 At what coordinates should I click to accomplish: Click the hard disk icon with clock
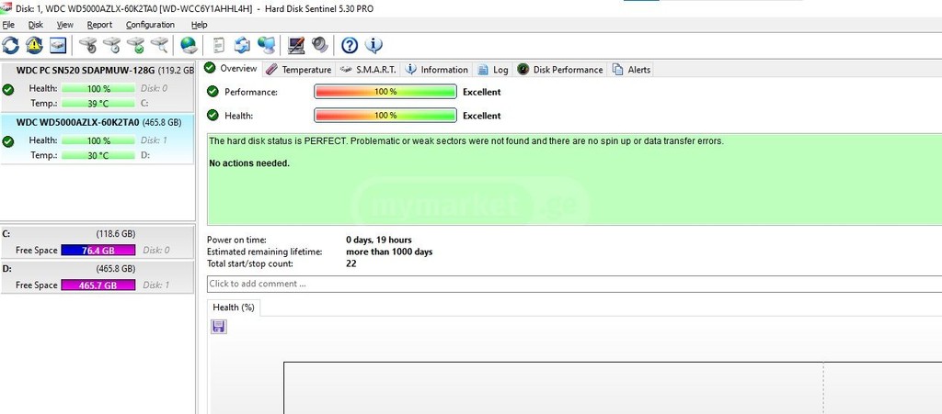click(x=111, y=45)
